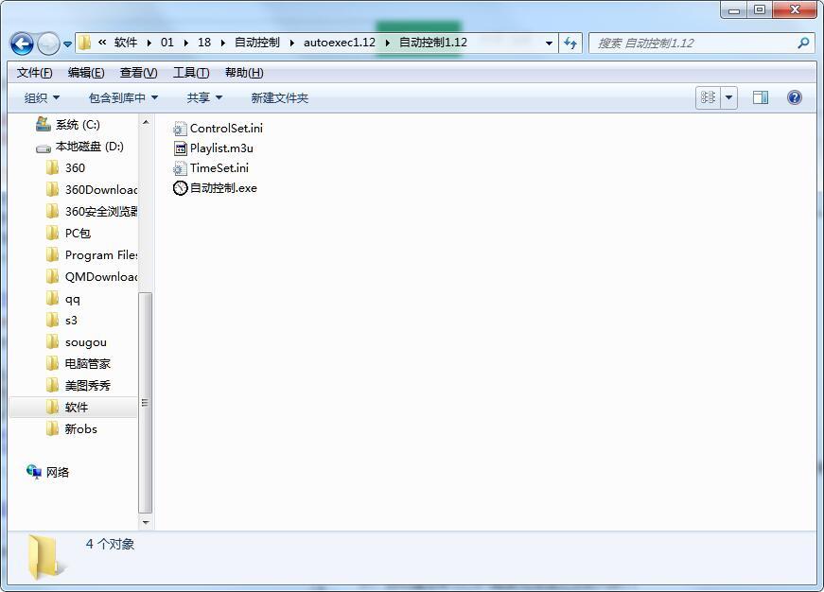Open more view options dropdown arrow
The image size is (824, 592).
(728, 97)
